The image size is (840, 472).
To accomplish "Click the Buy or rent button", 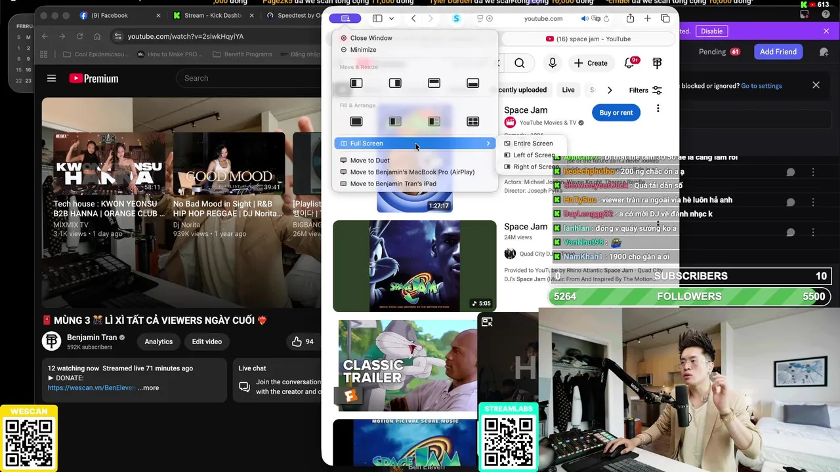I will (x=616, y=113).
